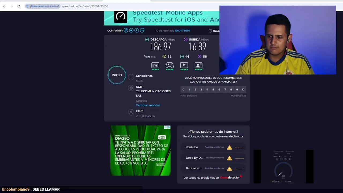Click the speed test video thumbnail overlay
The height and width of the screenshot is (193, 343).
284,166
